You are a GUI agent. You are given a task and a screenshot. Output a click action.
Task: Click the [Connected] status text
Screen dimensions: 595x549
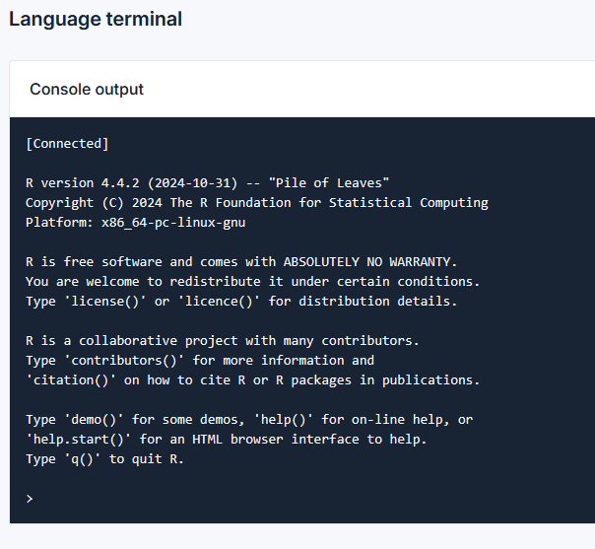tap(67, 144)
